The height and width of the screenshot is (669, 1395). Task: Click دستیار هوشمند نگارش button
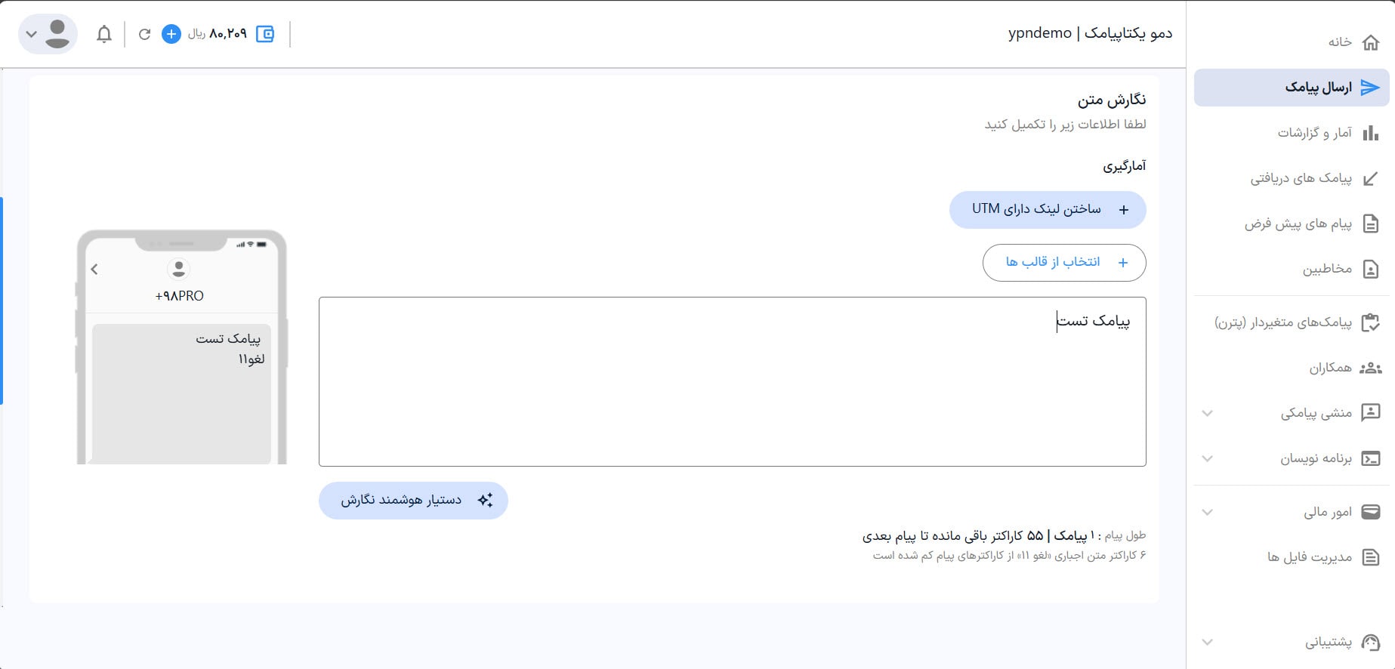[413, 501]
